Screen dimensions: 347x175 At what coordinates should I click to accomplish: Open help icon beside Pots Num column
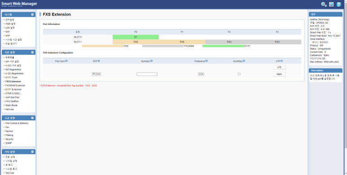pos(66,61)
